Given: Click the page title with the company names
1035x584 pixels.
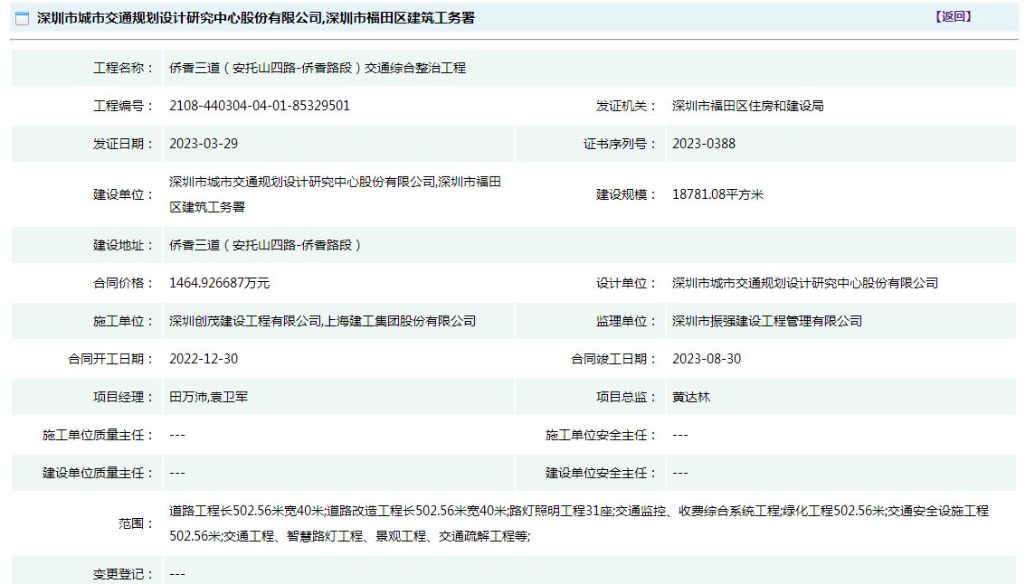Looking at the screenshot, I should [255, 18].
